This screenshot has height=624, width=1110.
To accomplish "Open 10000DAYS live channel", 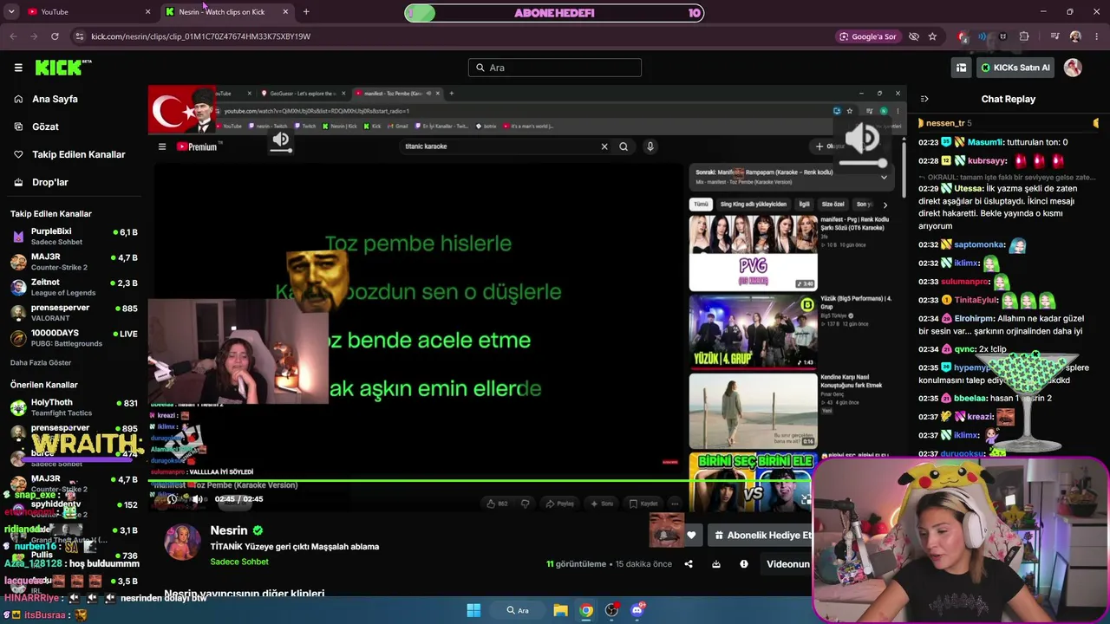I will pos(74,338).
